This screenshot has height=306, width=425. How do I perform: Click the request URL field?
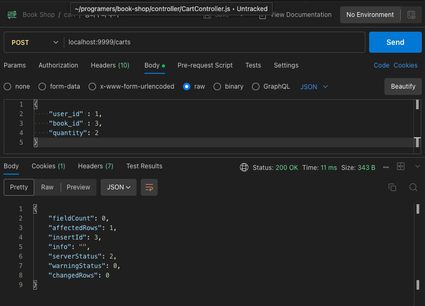click(214, 42)
